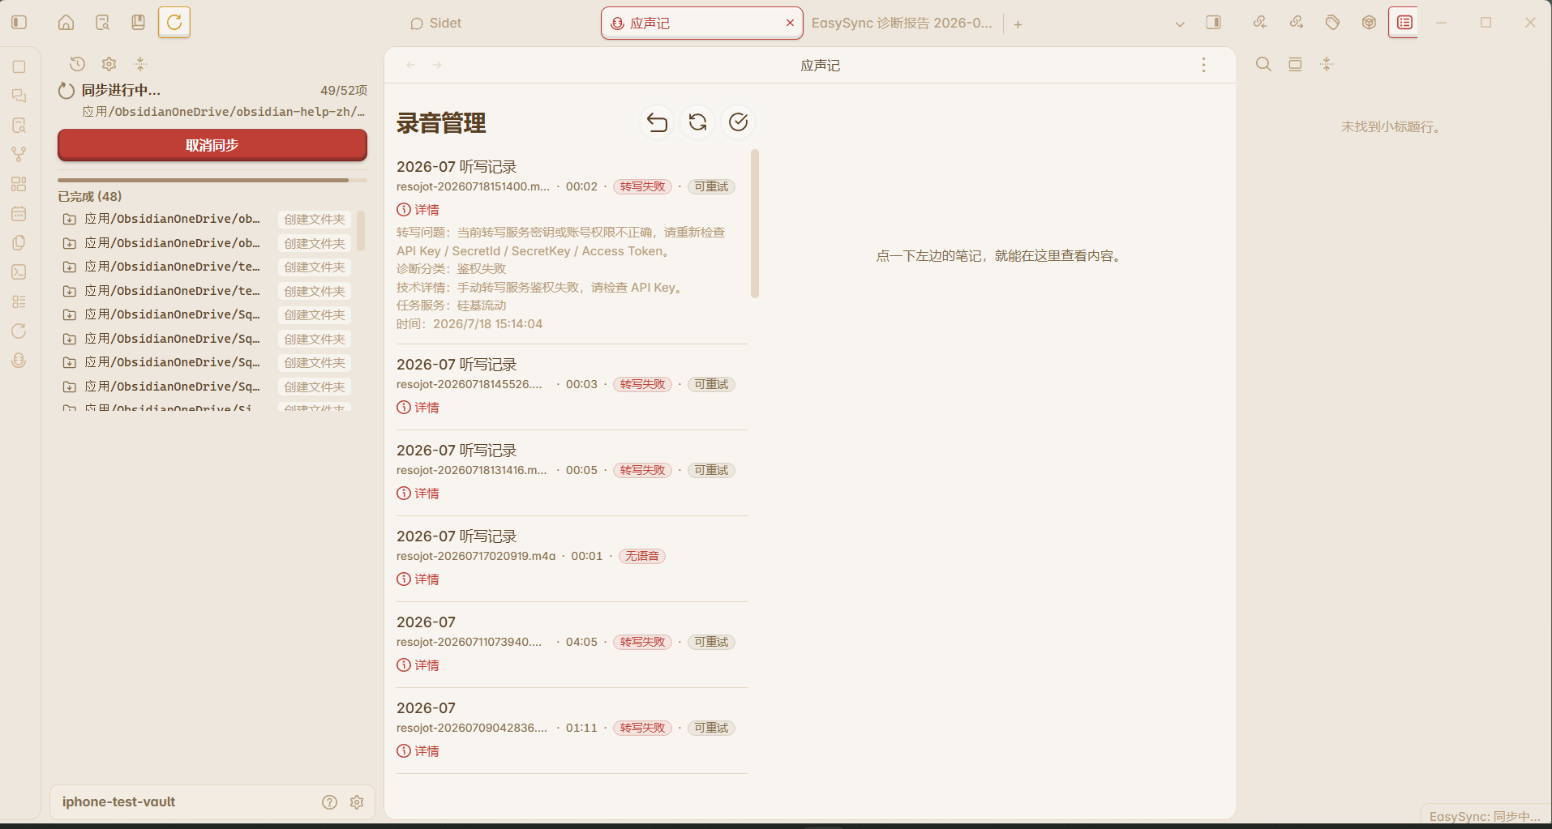Click EasySync status bar item
Viewport: 1552px width, 829px height.
pos(1484,817)
